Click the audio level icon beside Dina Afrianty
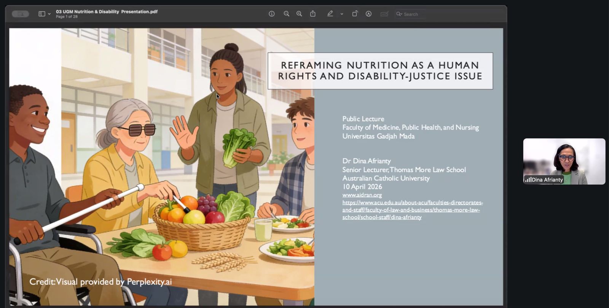The image size is (609, 308). [528, 180]
